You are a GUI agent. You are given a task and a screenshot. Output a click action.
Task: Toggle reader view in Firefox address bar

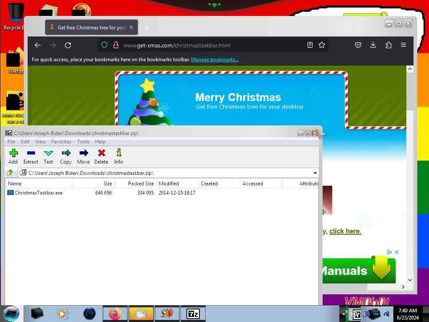coord(310,45)
